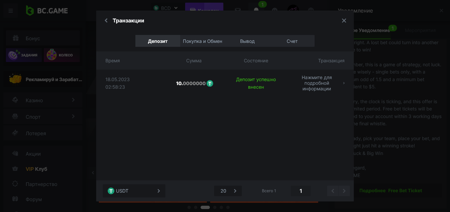The width and height of the screenshot is (450, 212).
Task: Click the Сумма column header
Action: coord(194,61)
